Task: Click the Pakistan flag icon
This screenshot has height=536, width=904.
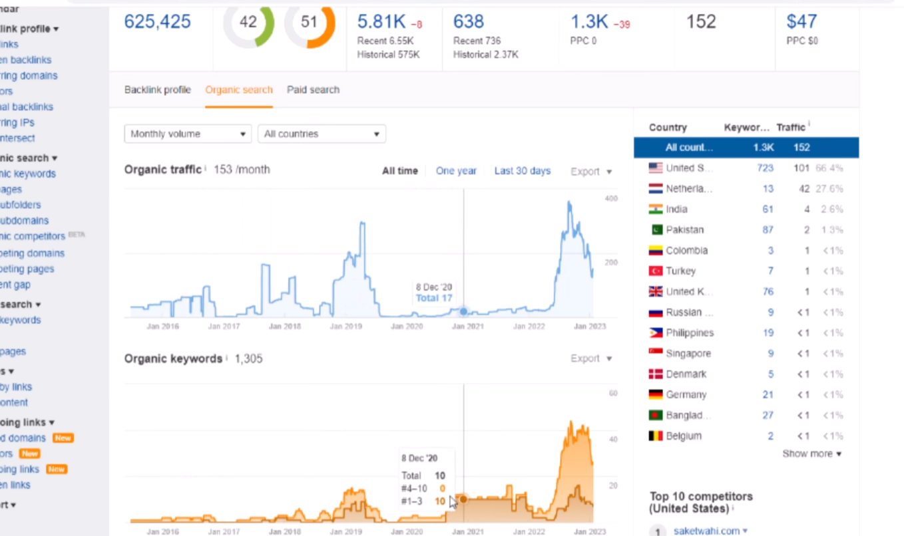Action: [656, 230]
